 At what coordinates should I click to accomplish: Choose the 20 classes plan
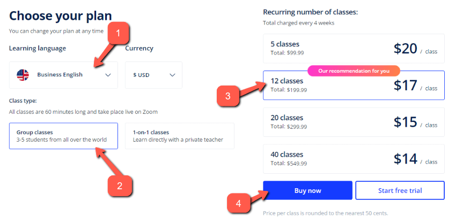(x=354, y=122)
